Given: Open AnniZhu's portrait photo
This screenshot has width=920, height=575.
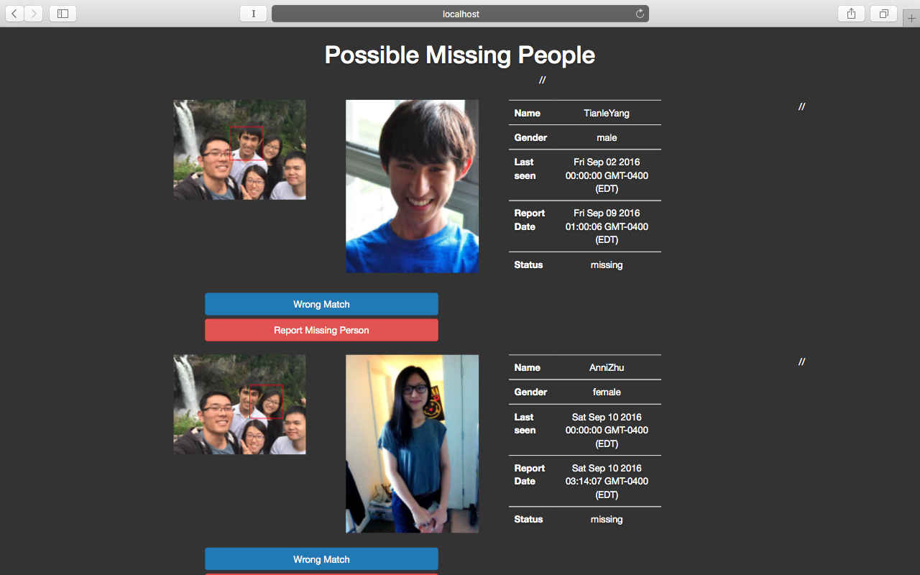Looking at the screenshot, I should click(x=412, y=443).
